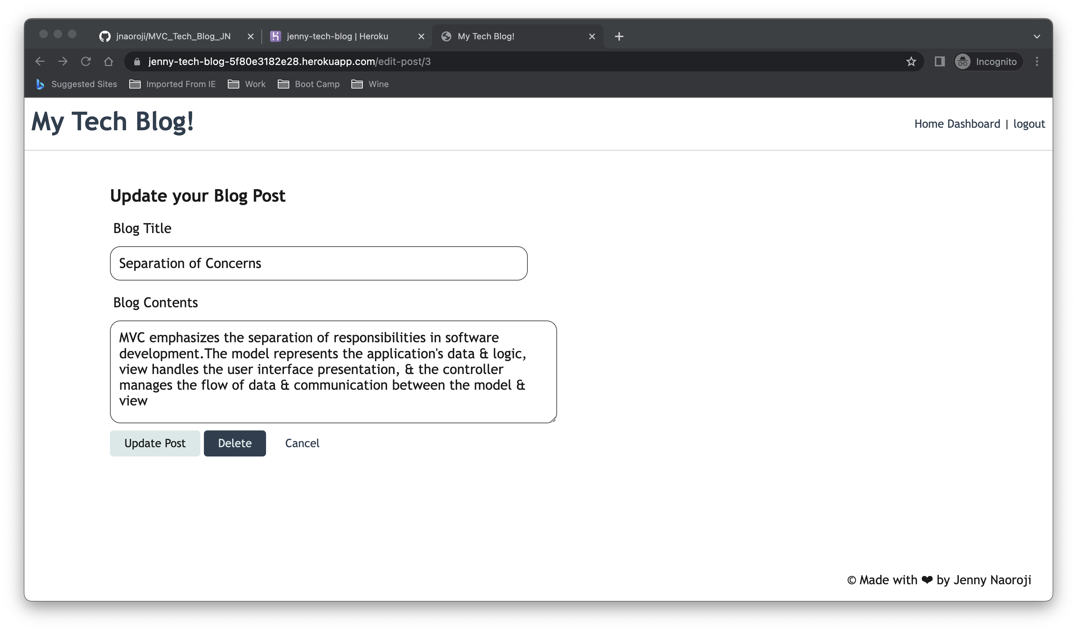Image resolution: width=1077 pixels, height=631 pixels.
Task: Bookmark this page with the star icon
Action: click(x=911, y=61)
